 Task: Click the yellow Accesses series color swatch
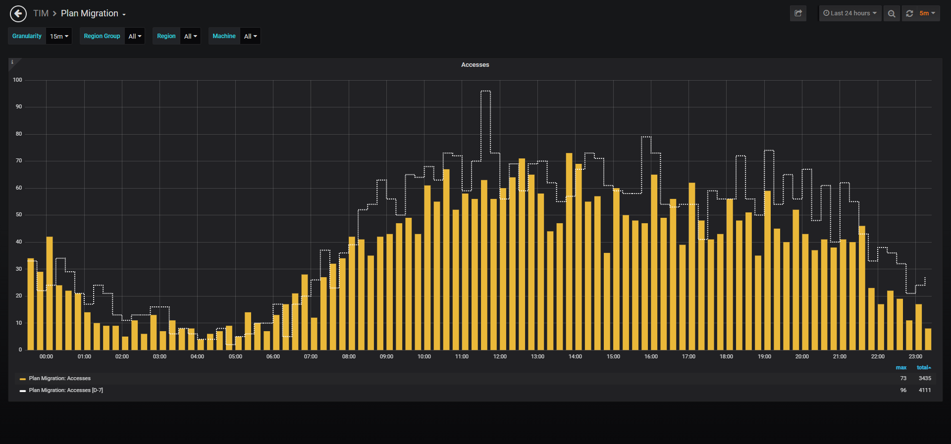(x=23, y=379)
